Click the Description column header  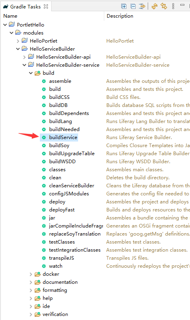tap(120, 16)
